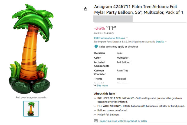Image resolution: width=187 pixels, height=125 pixels.
Task: Open shipping Details link
Action: (160, 42)
